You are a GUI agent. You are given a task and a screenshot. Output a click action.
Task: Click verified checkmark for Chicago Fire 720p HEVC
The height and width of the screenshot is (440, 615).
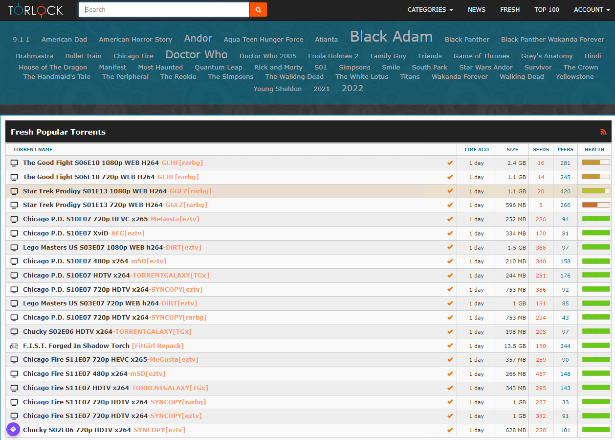(x=450, y=359)
